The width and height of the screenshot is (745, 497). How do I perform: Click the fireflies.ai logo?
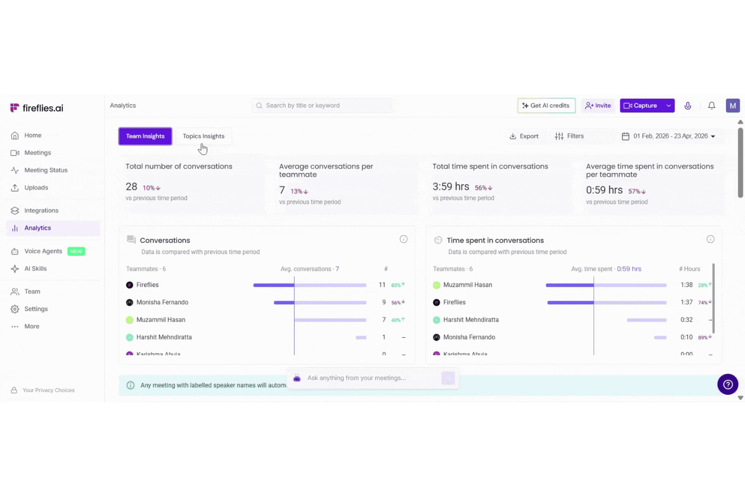coord(37,108)
